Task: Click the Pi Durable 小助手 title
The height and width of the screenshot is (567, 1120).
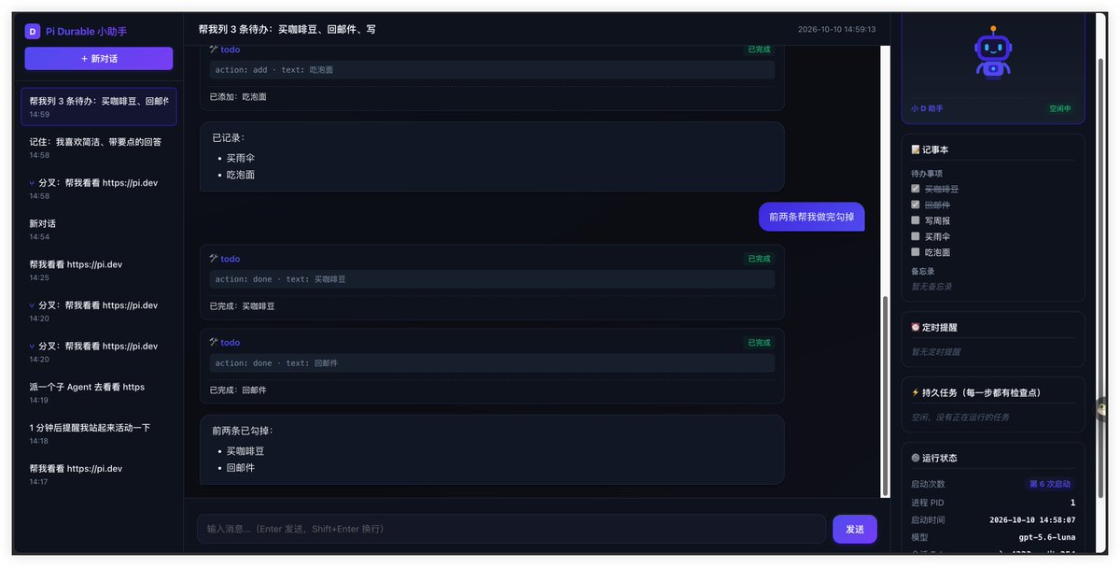Action: [x=86, y=31]
